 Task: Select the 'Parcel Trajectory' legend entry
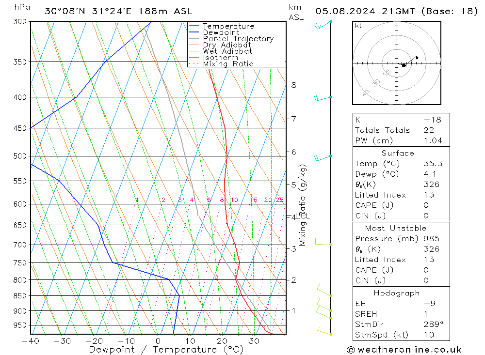(x=238, y=39)
